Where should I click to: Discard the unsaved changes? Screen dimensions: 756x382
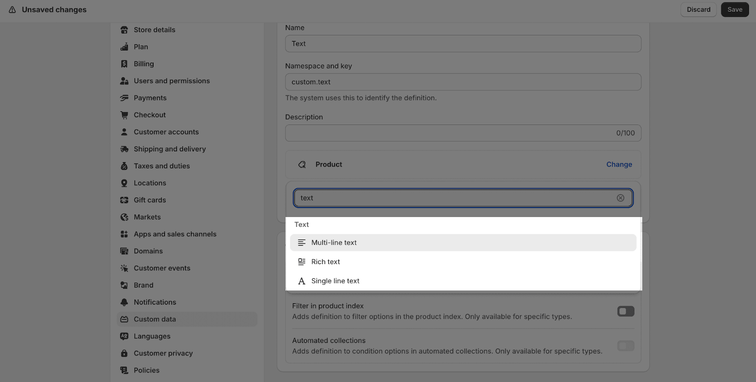[698, 9]
